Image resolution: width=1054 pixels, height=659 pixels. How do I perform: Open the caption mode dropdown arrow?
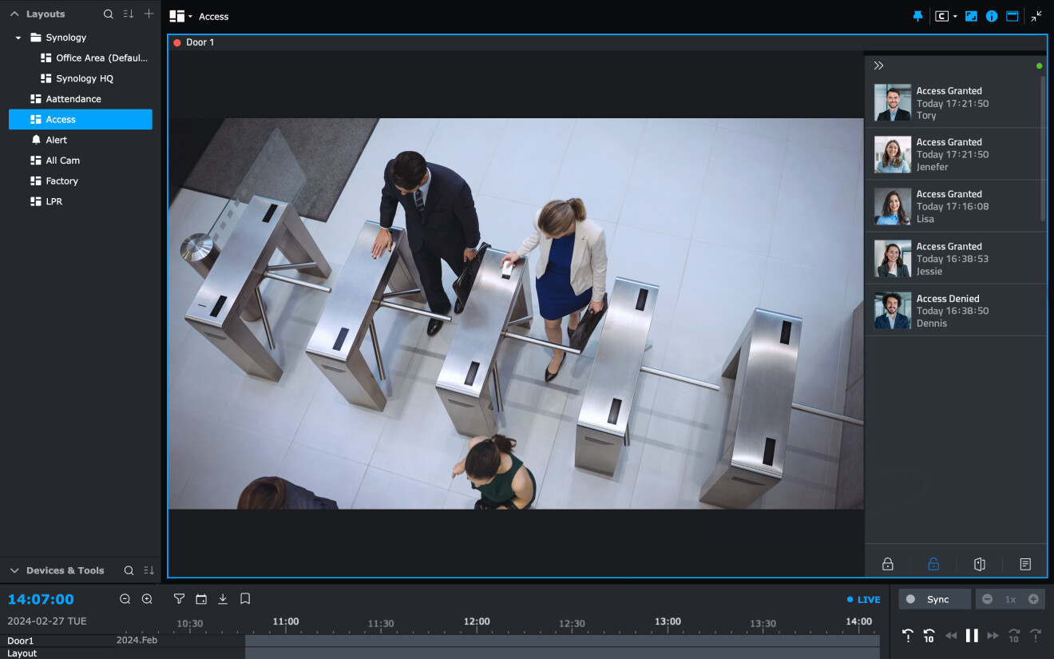point(955,17)
